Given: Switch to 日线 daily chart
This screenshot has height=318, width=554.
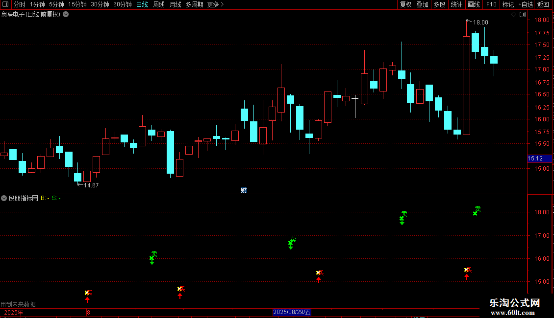Looking at the screenshot, I should click(x=142, y=4).
